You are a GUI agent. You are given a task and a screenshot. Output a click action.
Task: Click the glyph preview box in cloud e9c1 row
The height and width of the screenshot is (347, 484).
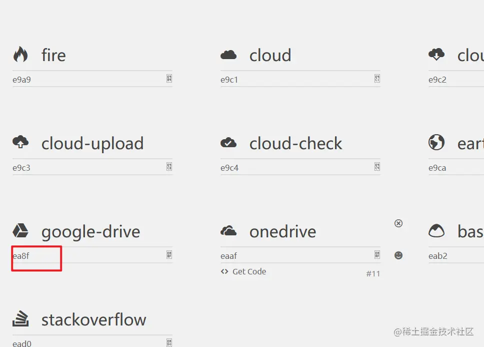377,79
